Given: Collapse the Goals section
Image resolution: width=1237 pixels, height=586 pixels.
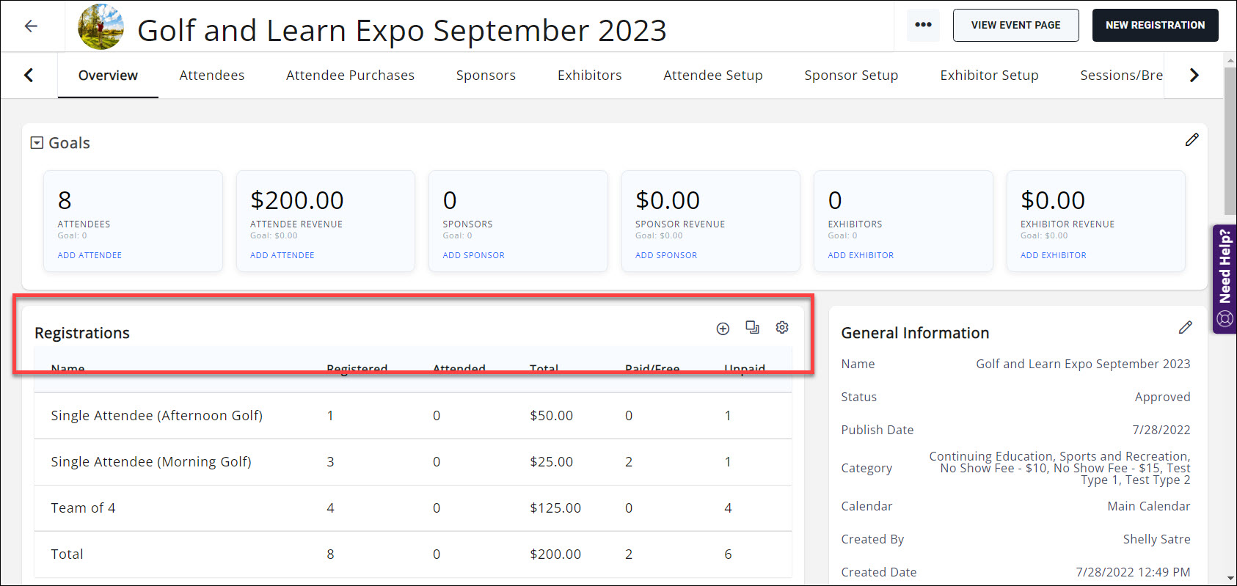Looking at the screenshot, I should pyautogui.click(x=37, y=143).
